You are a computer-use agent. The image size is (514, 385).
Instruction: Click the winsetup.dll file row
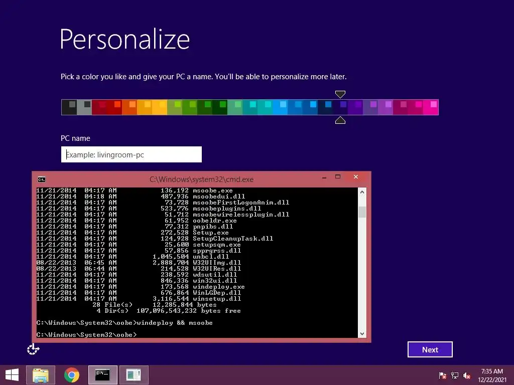[139, 299]
